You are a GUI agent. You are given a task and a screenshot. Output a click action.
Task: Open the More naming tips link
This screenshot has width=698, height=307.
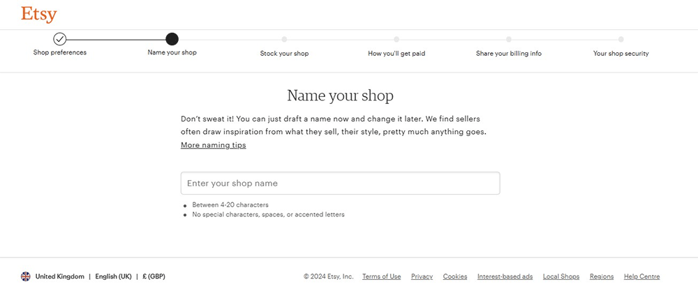point(213,145)
